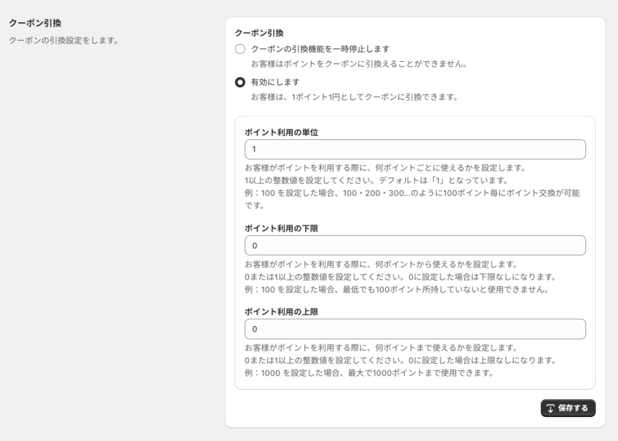
Task: Click the クーポン引換 title inside the card
Action: click(259, 33)
